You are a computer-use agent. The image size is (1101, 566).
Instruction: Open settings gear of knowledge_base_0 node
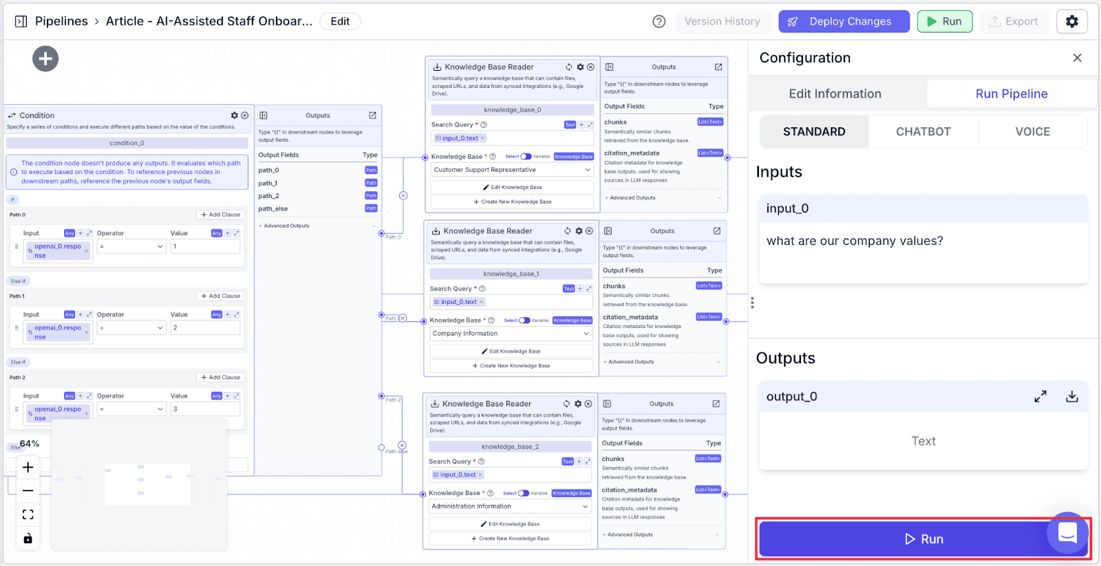click(580, 67)
